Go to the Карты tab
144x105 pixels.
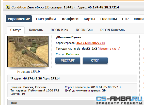[89, 19]
